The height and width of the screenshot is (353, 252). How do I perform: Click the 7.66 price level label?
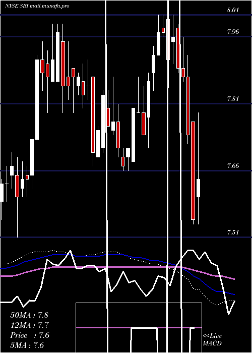coord(233,166)
